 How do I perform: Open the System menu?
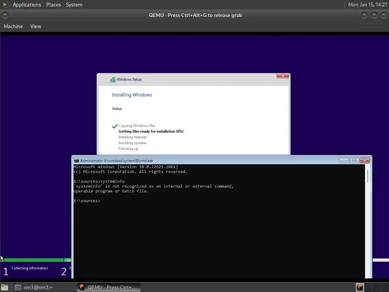[x=74, y=5]
